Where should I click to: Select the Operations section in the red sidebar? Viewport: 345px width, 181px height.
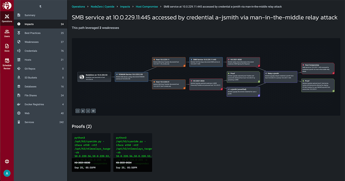(7, 17)
